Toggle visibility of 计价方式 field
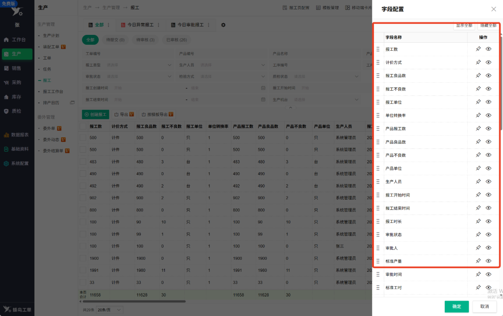The height and width of the screenshot is (316, 503). point(488,62)
